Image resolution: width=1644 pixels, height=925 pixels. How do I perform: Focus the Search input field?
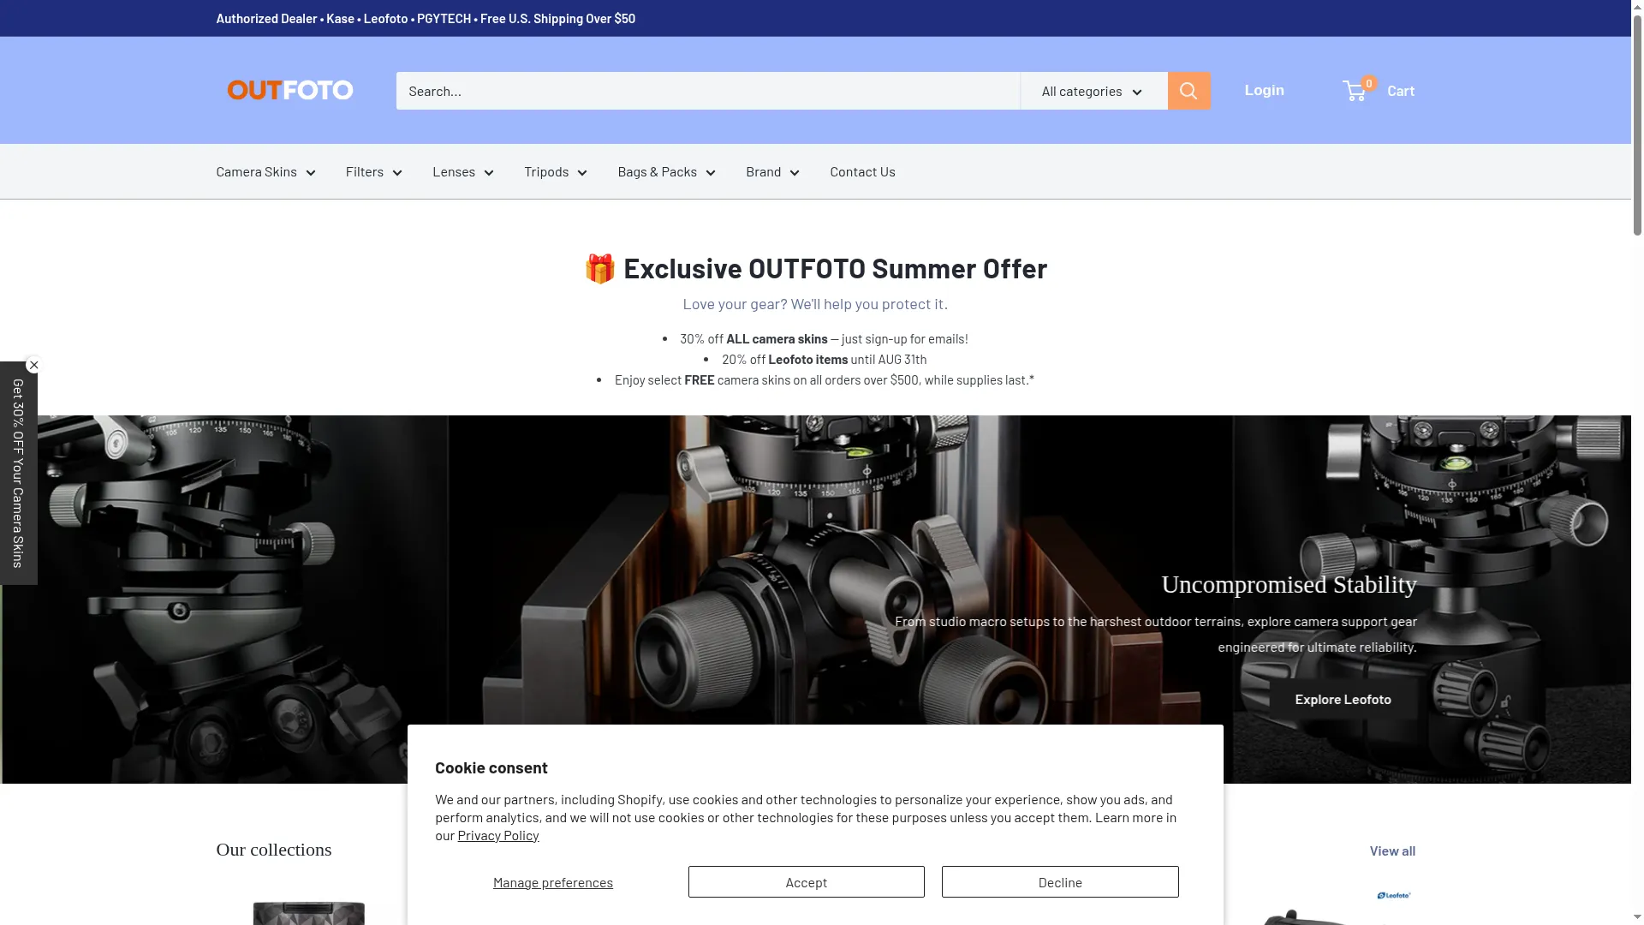pos(707,91)
